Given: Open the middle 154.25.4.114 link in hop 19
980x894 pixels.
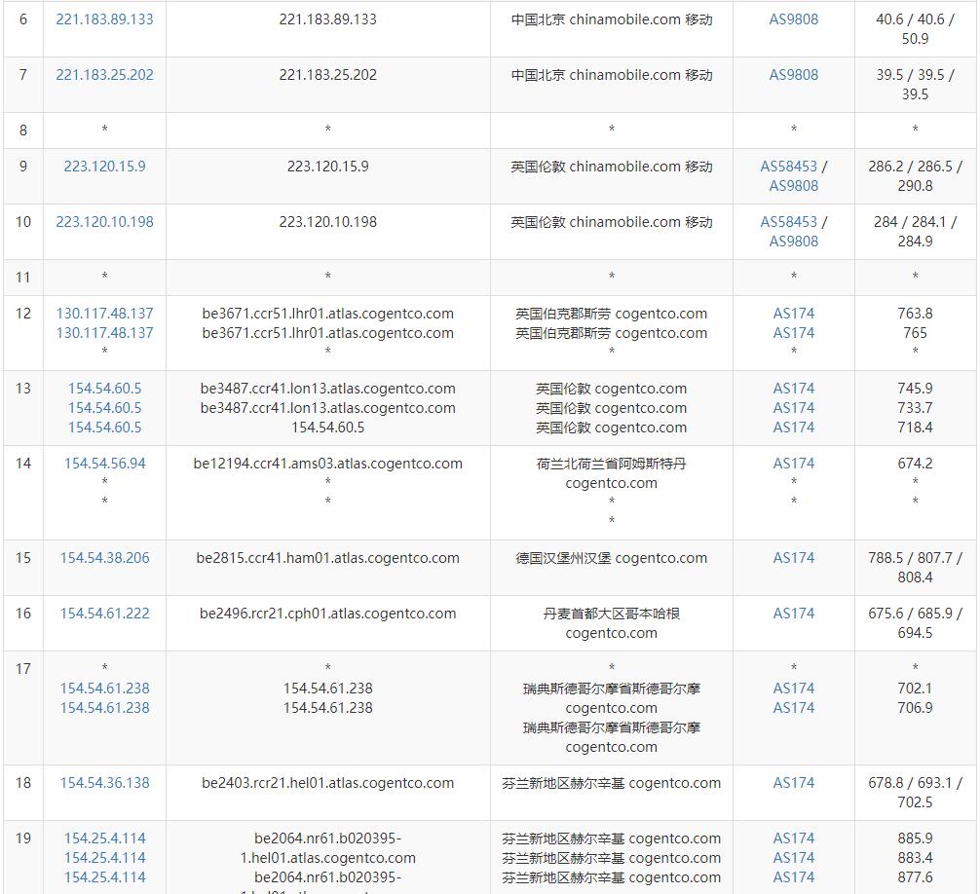Looking at the screenshot, I should tap(104, 858).
